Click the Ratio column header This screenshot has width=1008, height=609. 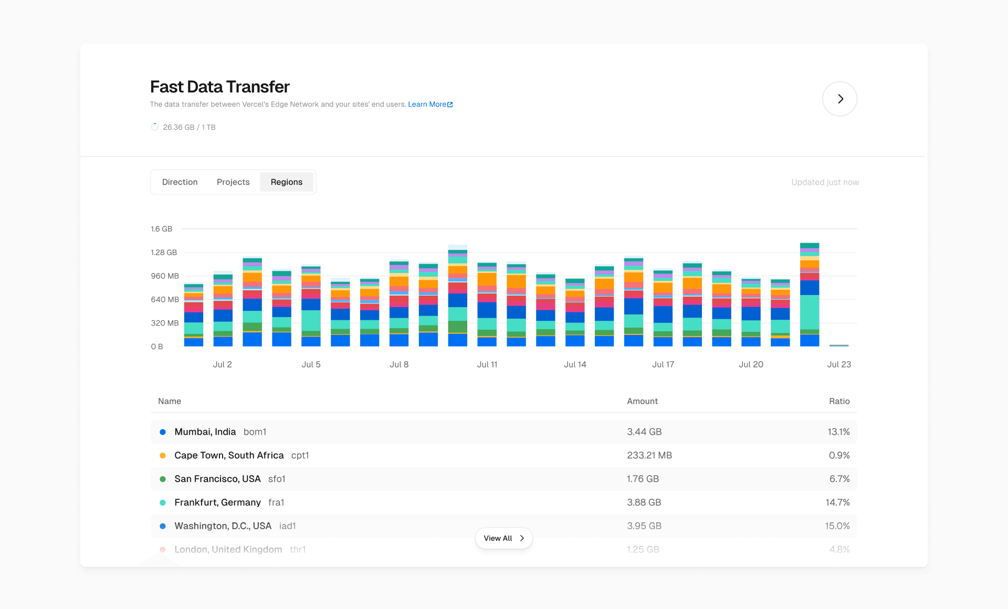[x=839, y=401]
